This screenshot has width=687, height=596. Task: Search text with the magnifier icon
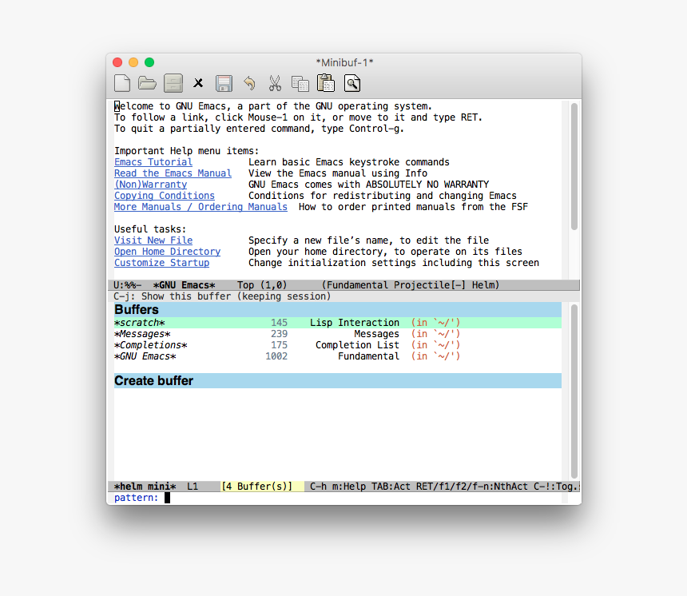(x=351, y=83)
